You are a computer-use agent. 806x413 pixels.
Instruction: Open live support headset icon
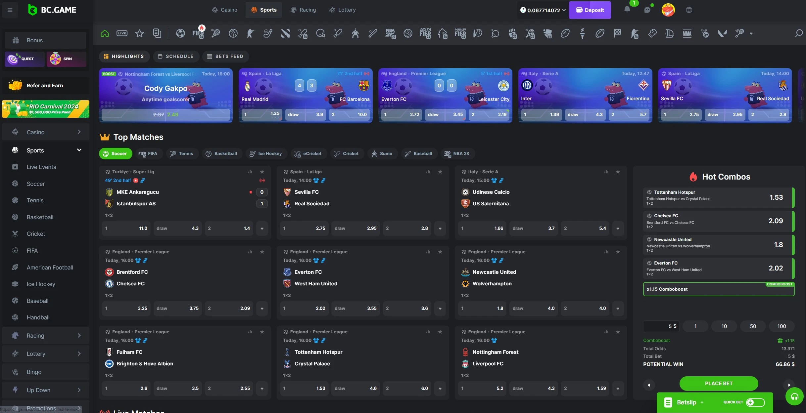[795, 396]
